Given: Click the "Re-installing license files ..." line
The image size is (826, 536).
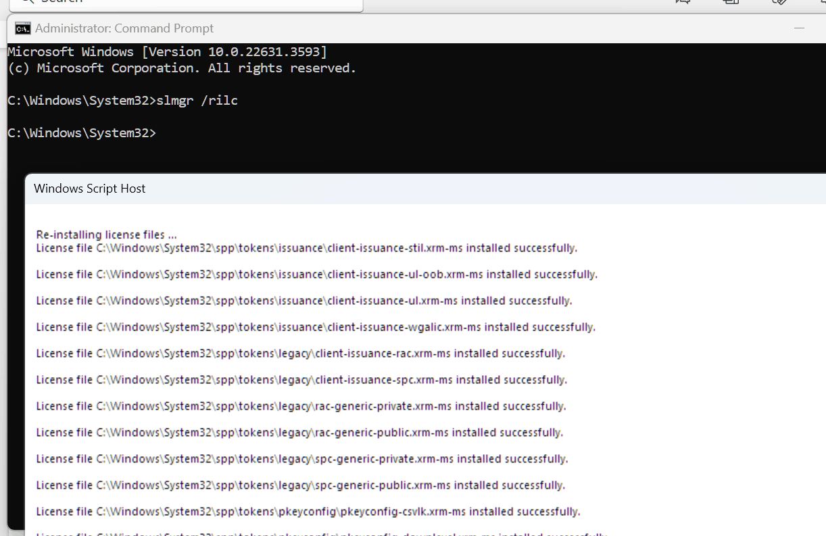Looking at the screenshot, I should click(107, 235).
